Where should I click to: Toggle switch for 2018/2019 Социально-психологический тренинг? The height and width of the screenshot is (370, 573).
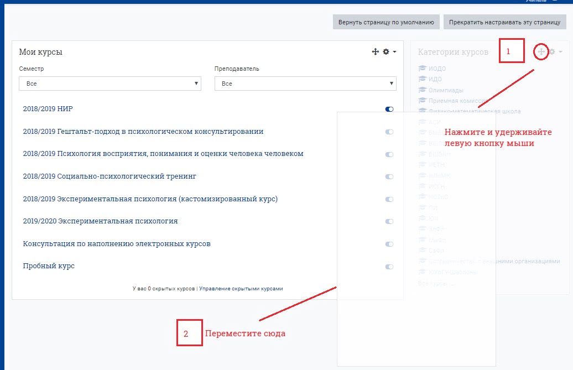pyautogui.click(x=389, y=176)
